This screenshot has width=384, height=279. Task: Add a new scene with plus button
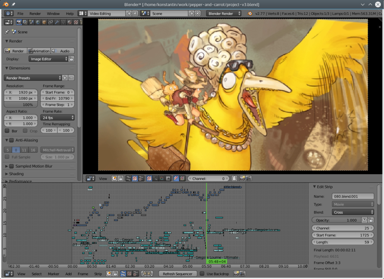point(192,13)
